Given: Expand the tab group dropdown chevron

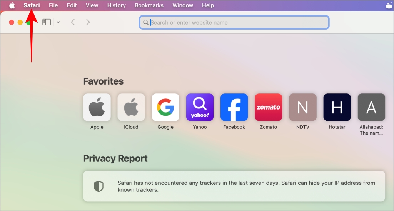Looking at the screenshot, I should pos(58,22).
